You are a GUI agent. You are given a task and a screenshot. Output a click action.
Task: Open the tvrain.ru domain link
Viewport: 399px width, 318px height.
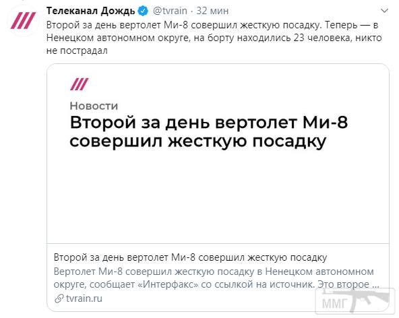(x=84, y=298)
